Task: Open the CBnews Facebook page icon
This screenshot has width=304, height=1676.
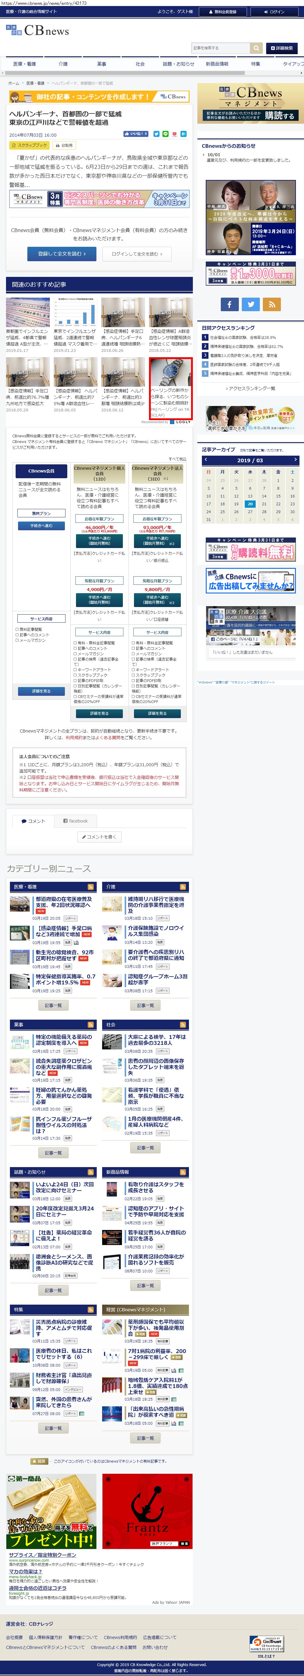Action: 229,304
